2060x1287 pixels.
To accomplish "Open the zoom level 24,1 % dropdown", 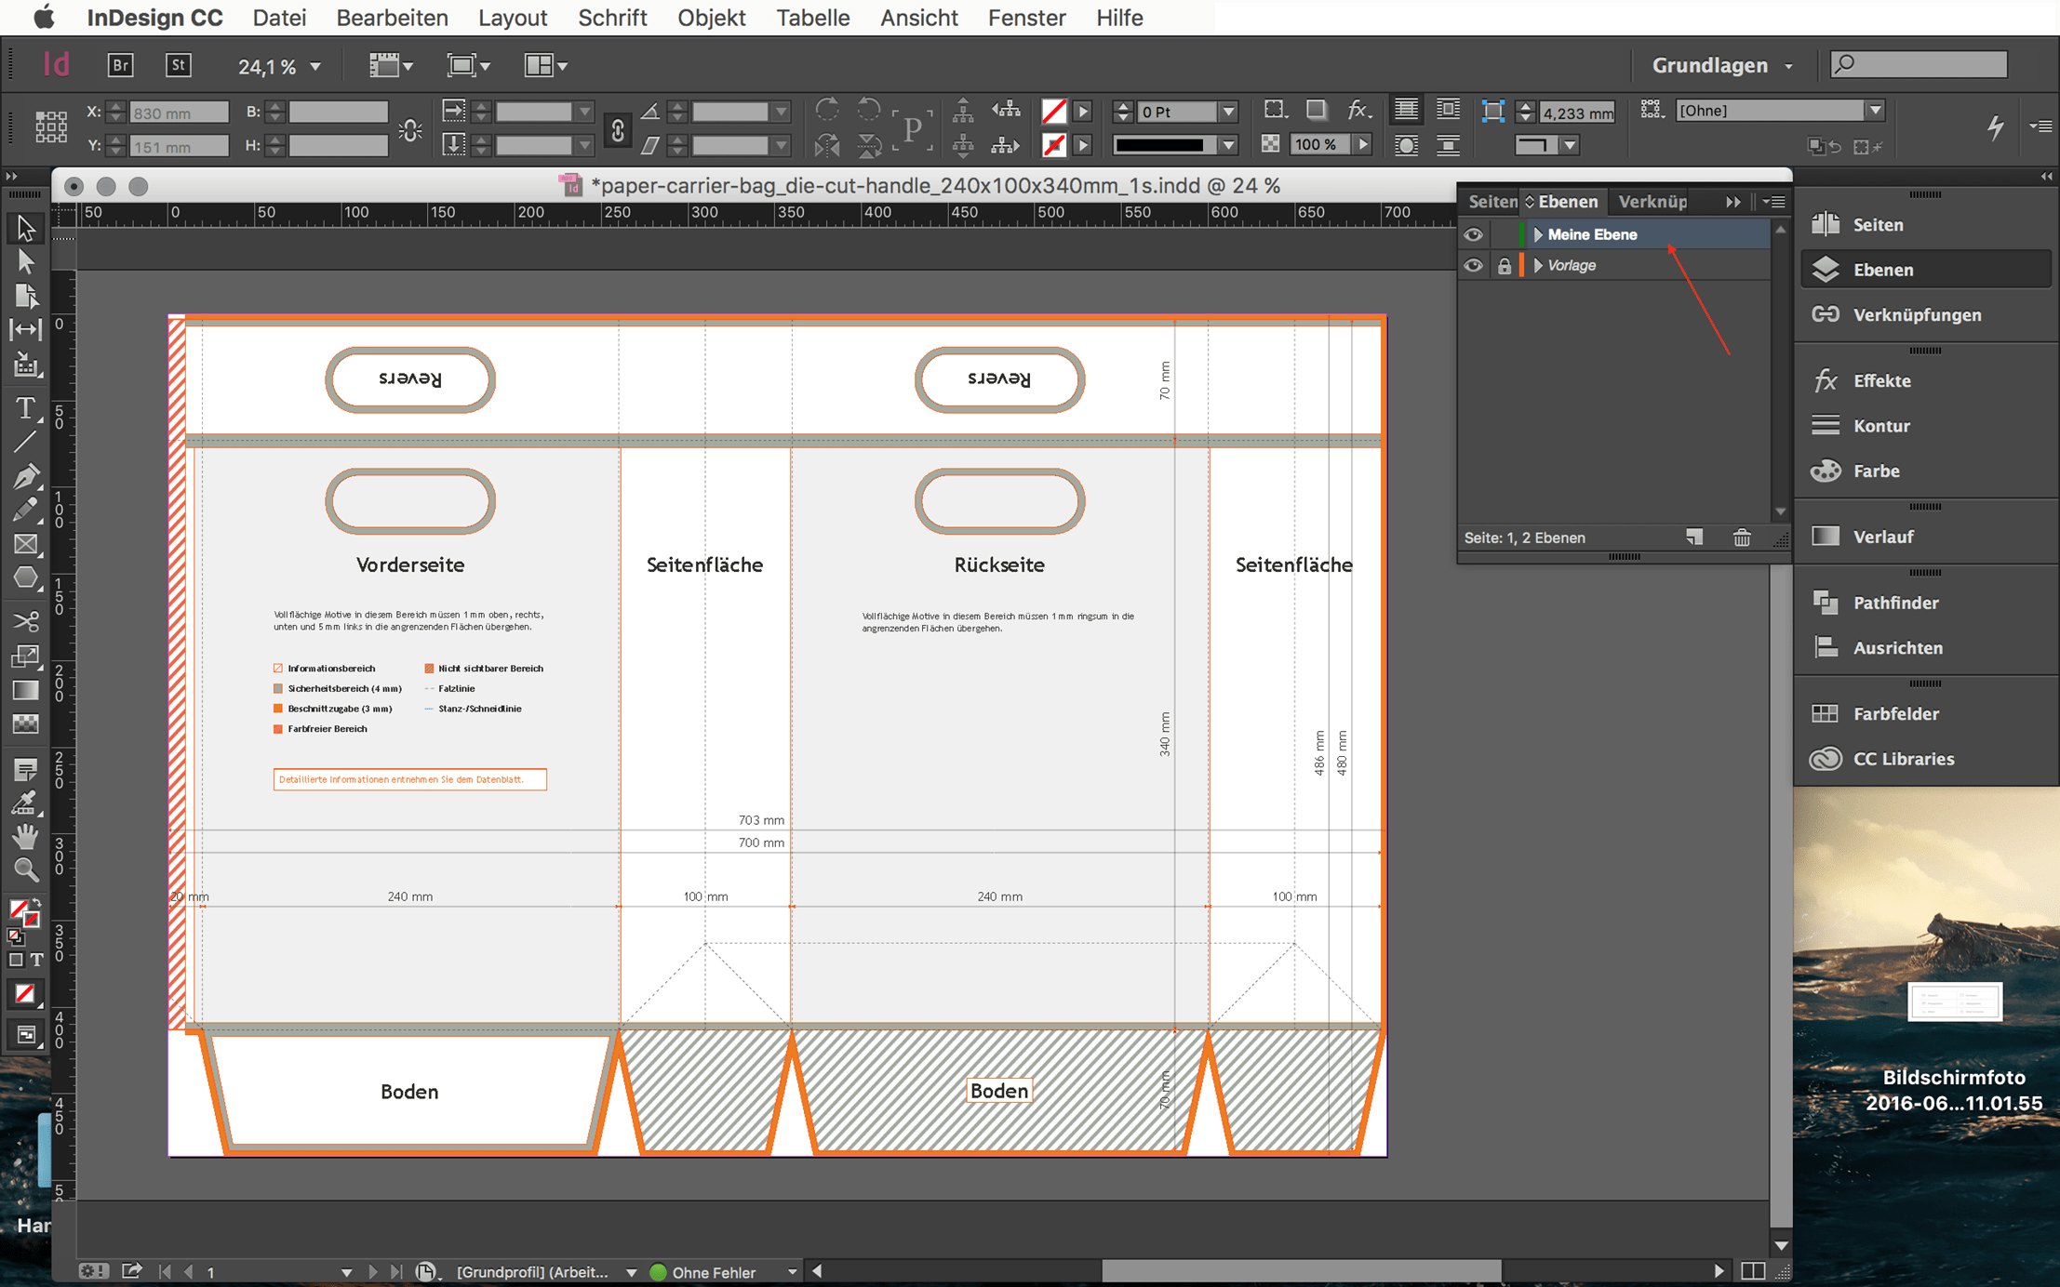I will [x=315, y=66].
